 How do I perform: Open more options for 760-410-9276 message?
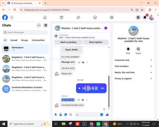coord(86,100)
